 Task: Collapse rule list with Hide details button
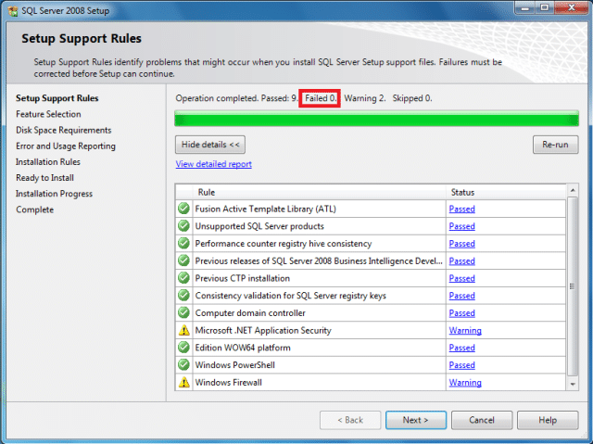coord(210,145)
